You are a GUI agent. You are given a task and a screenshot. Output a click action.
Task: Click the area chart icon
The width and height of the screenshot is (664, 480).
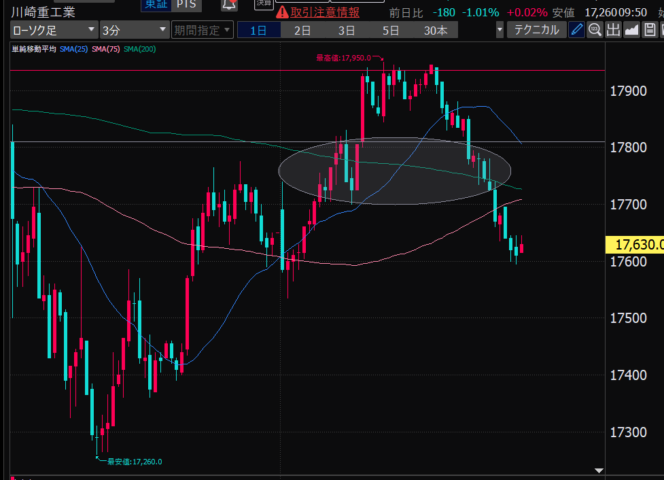[x=631, y=29]
